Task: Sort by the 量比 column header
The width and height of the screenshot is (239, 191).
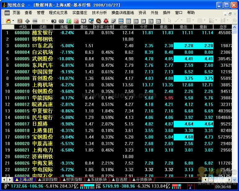Action: pyautogui.click(x=84, y=27)
